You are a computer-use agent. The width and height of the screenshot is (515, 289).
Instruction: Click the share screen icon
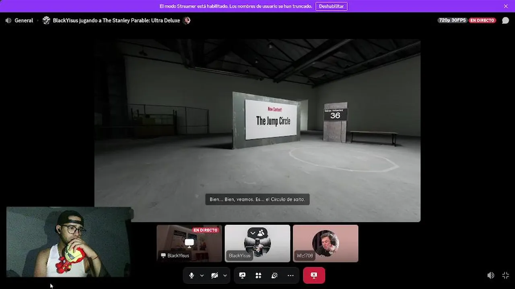[x=242, y=275]
